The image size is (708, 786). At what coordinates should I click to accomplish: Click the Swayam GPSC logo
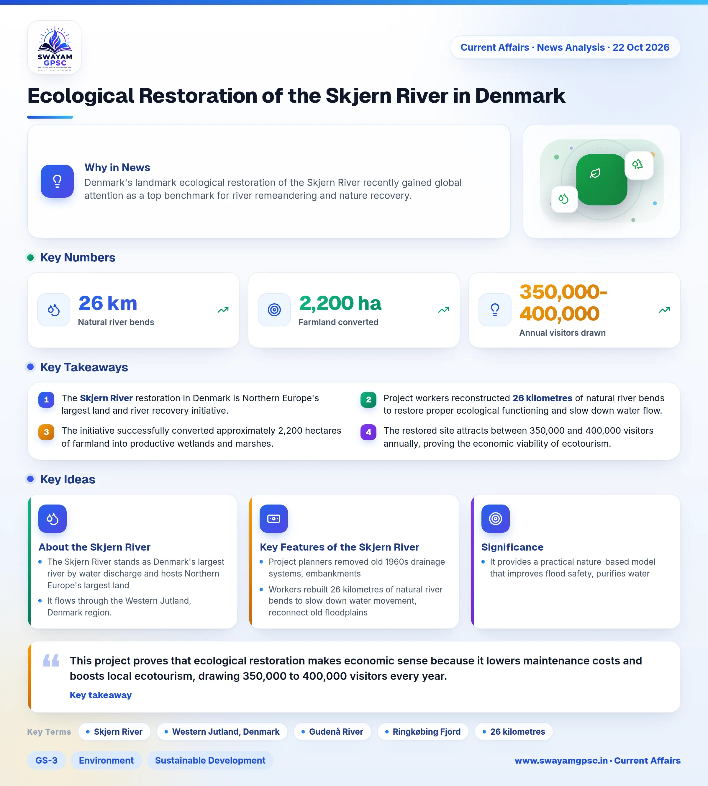coord(55,48)
